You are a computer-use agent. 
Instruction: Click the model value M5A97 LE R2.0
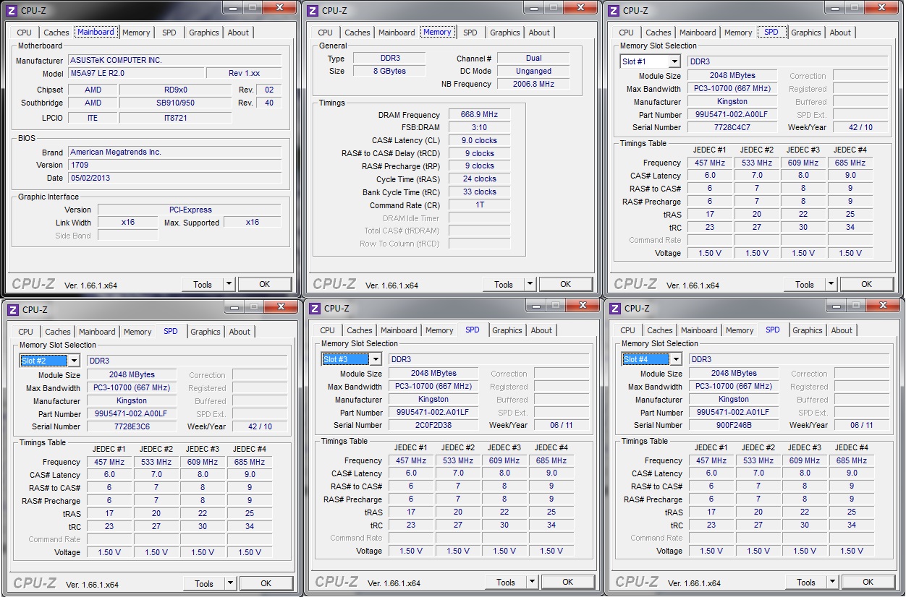(135, 74)
